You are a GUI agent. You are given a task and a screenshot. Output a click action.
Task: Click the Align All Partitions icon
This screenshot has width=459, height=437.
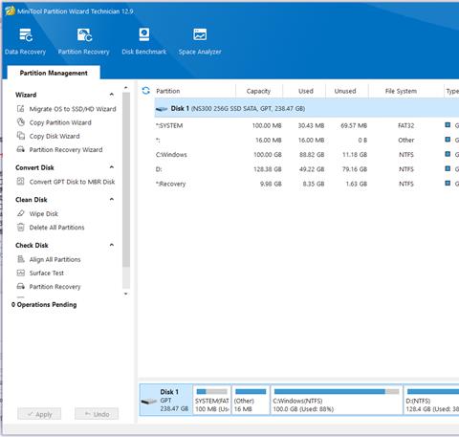pyautogui.click(x=21, y=259)
